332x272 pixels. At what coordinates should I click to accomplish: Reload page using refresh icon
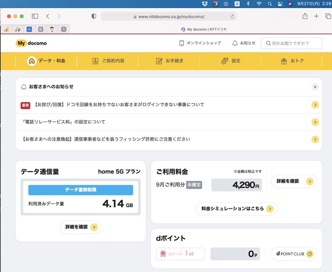(232, 17)
